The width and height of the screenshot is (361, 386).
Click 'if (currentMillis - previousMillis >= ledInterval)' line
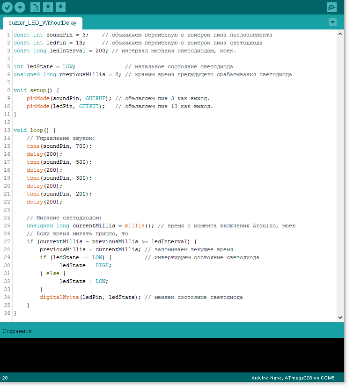point(111,241)
